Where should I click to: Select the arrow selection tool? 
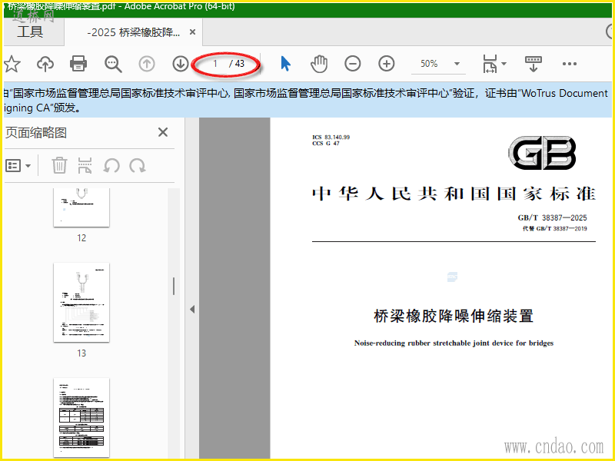pos(286,64)
